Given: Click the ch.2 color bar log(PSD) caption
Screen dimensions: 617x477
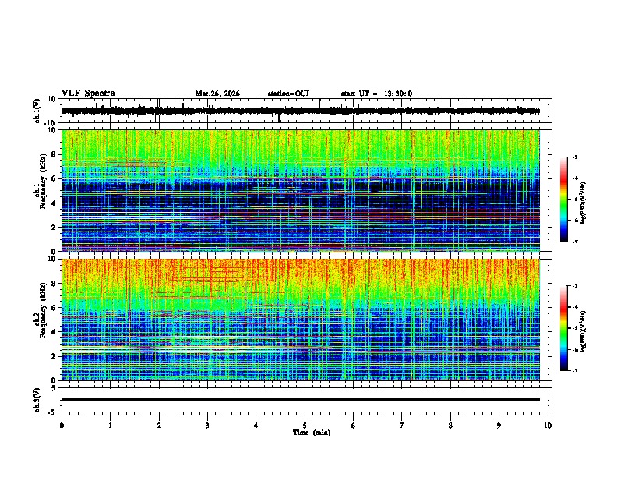Looking at the screenshot, I should [584, 331].
